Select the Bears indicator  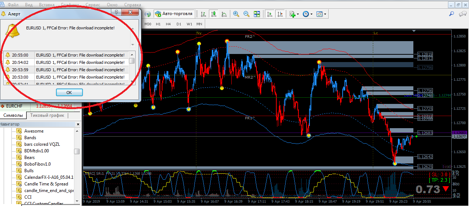coord(29,158)
